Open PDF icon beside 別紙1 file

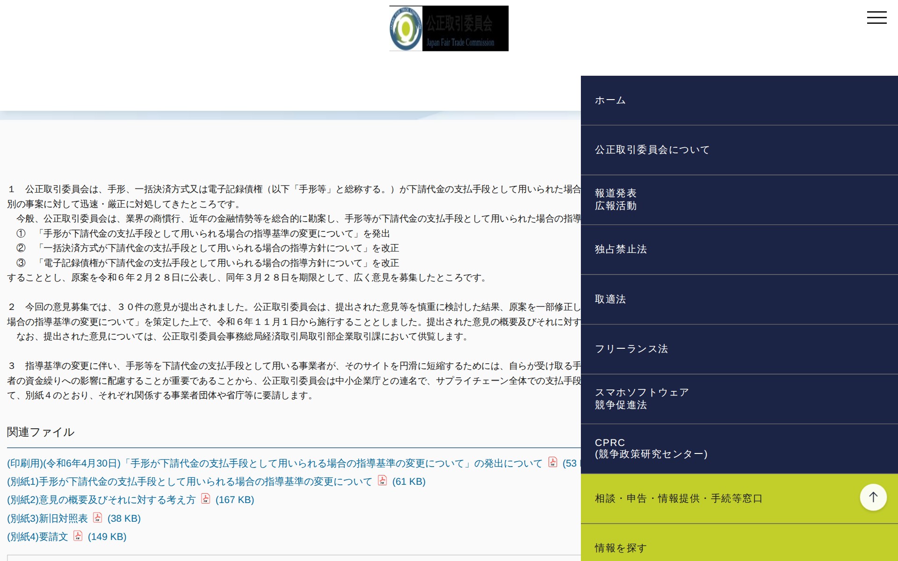coord(382,482)
